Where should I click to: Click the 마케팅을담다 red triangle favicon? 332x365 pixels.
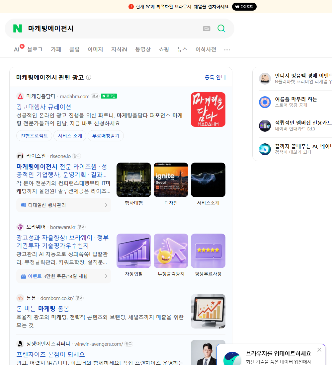point(20,96)
